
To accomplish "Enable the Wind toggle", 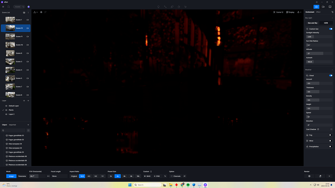I will click(x=330, y=141).
